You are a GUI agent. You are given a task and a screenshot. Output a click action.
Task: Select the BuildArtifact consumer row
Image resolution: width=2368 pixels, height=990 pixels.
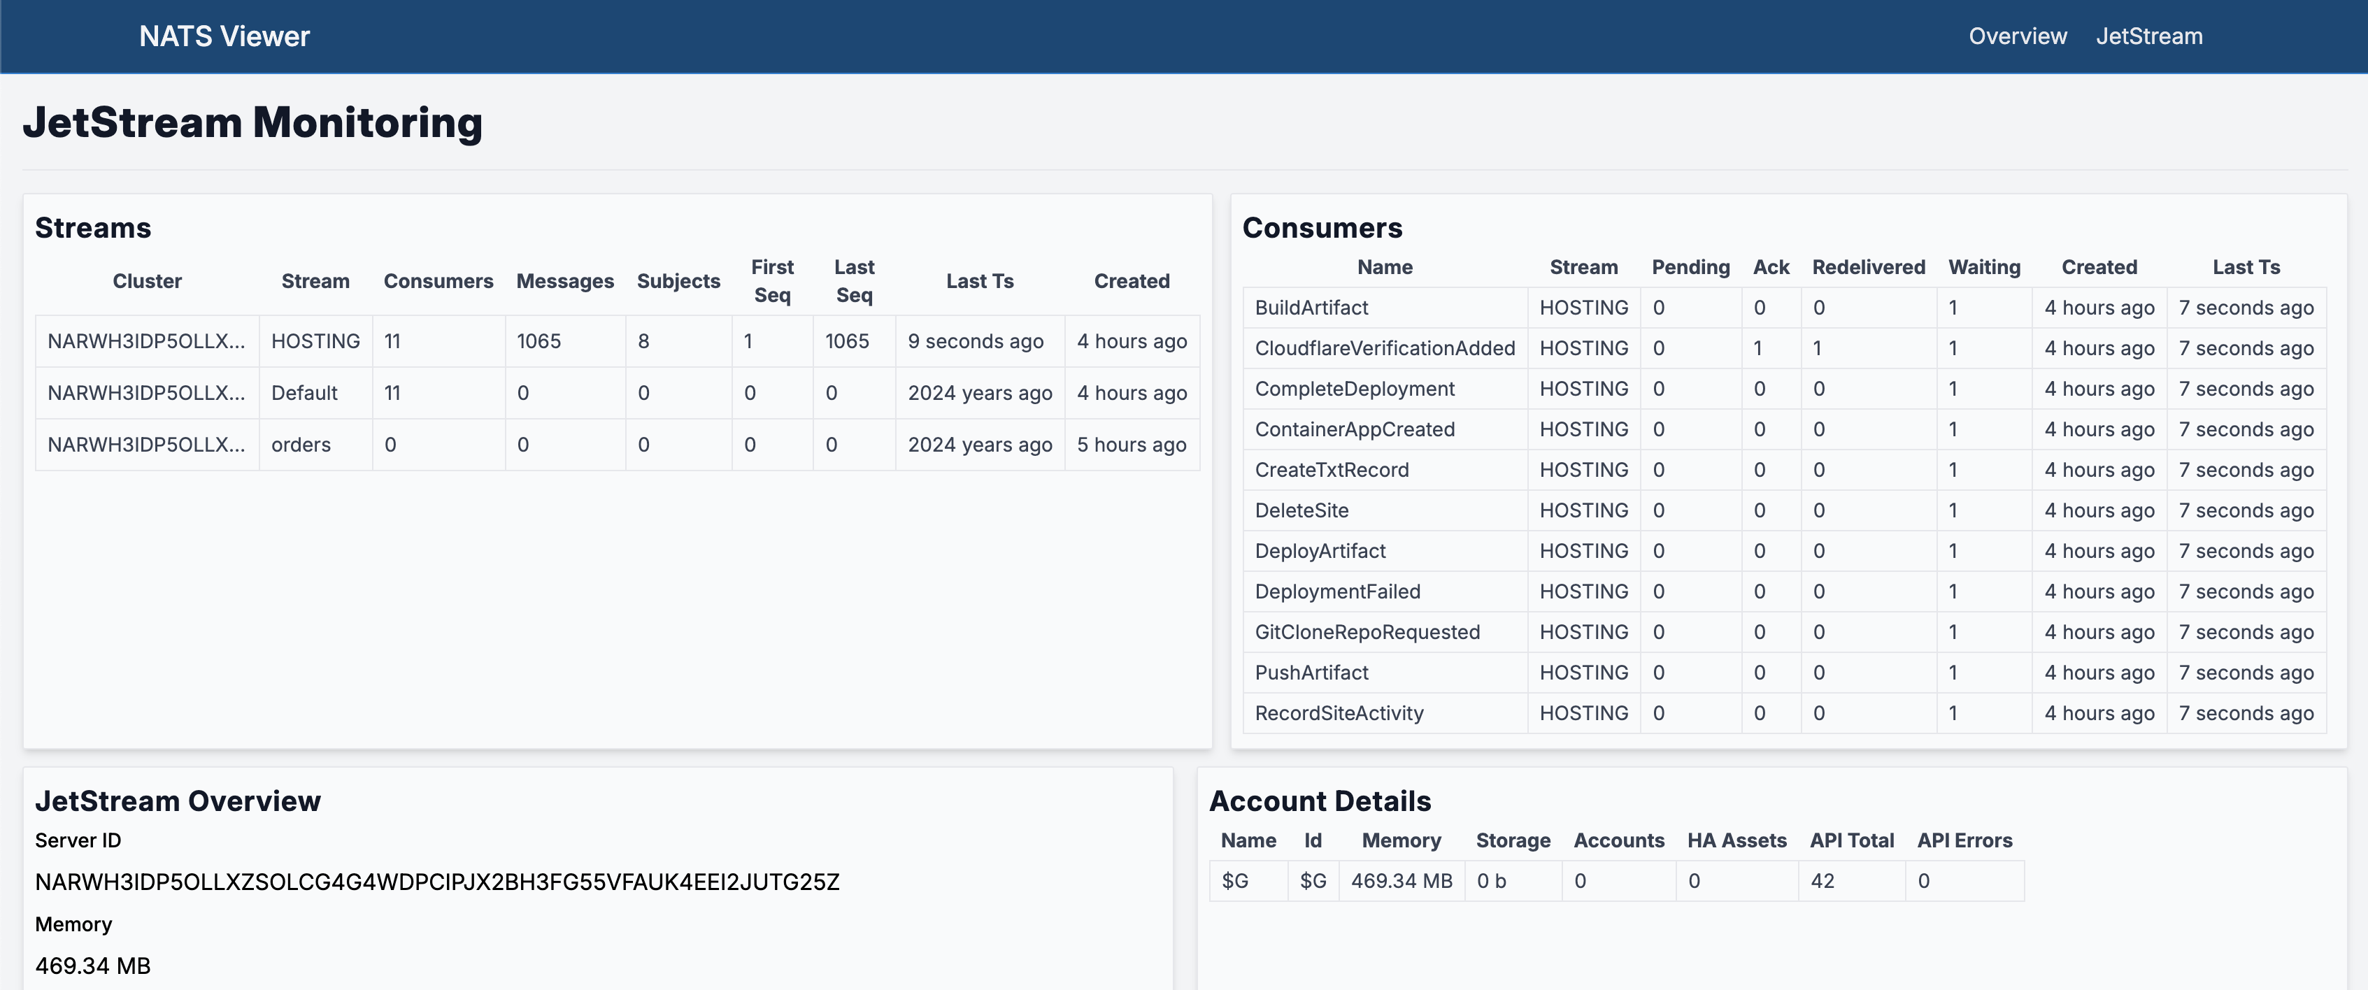click(1311, 308)
